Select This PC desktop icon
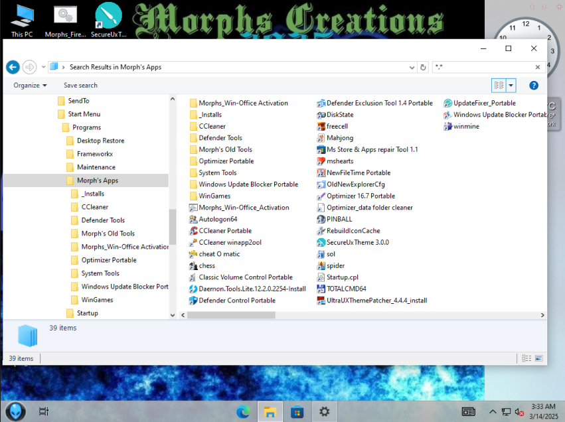 click(x=22, y=21)
